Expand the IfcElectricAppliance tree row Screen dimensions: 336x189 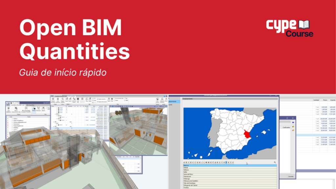pos(12,120)
